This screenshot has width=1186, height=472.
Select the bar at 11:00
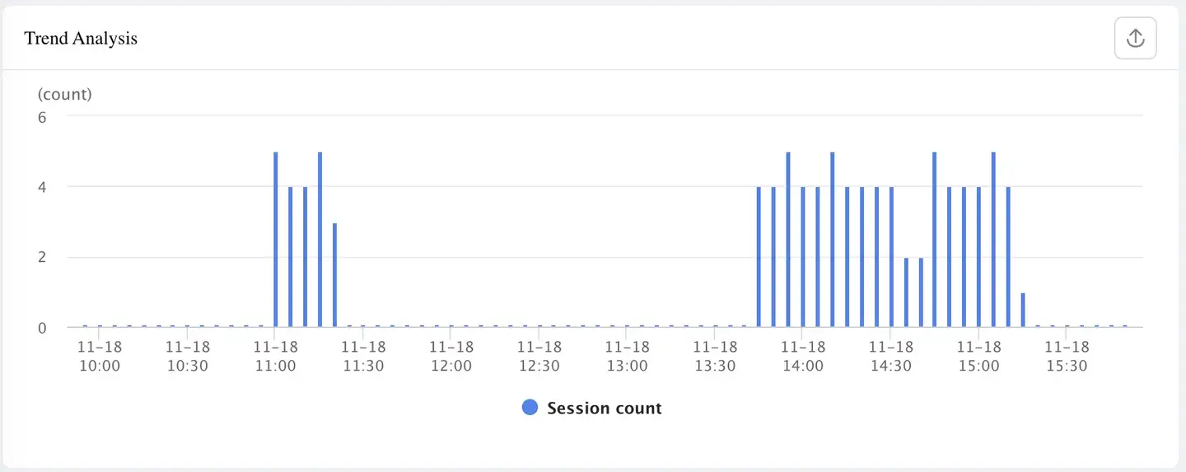[276, 240]
